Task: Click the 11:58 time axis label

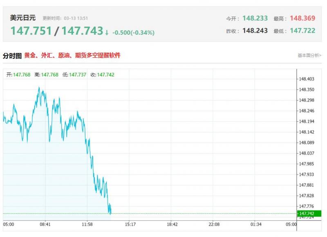Action: coord(87,224)
